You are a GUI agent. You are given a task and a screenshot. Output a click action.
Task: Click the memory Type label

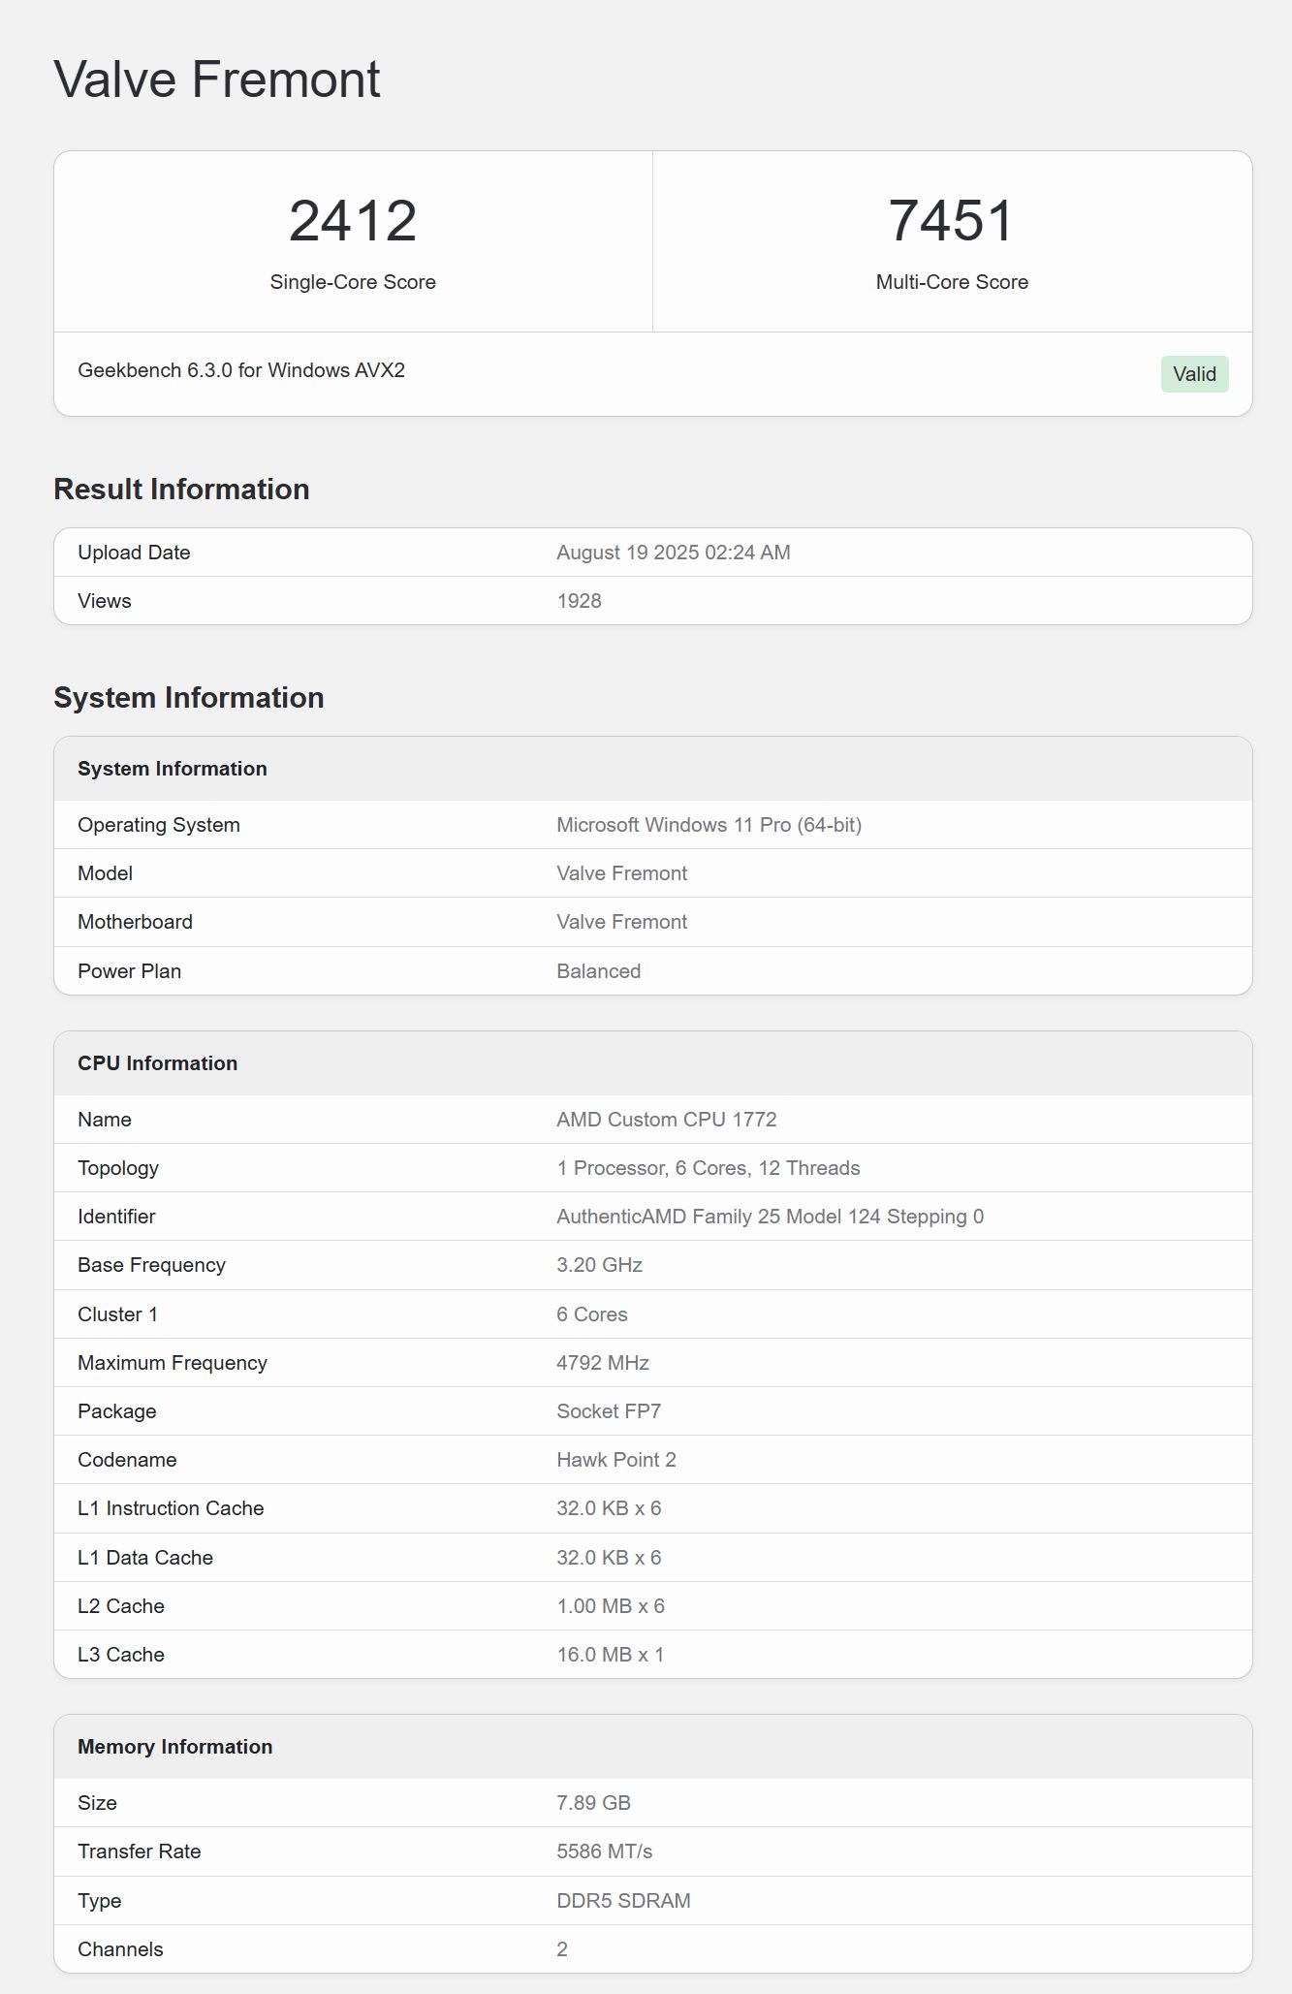tap(100, 1901)
